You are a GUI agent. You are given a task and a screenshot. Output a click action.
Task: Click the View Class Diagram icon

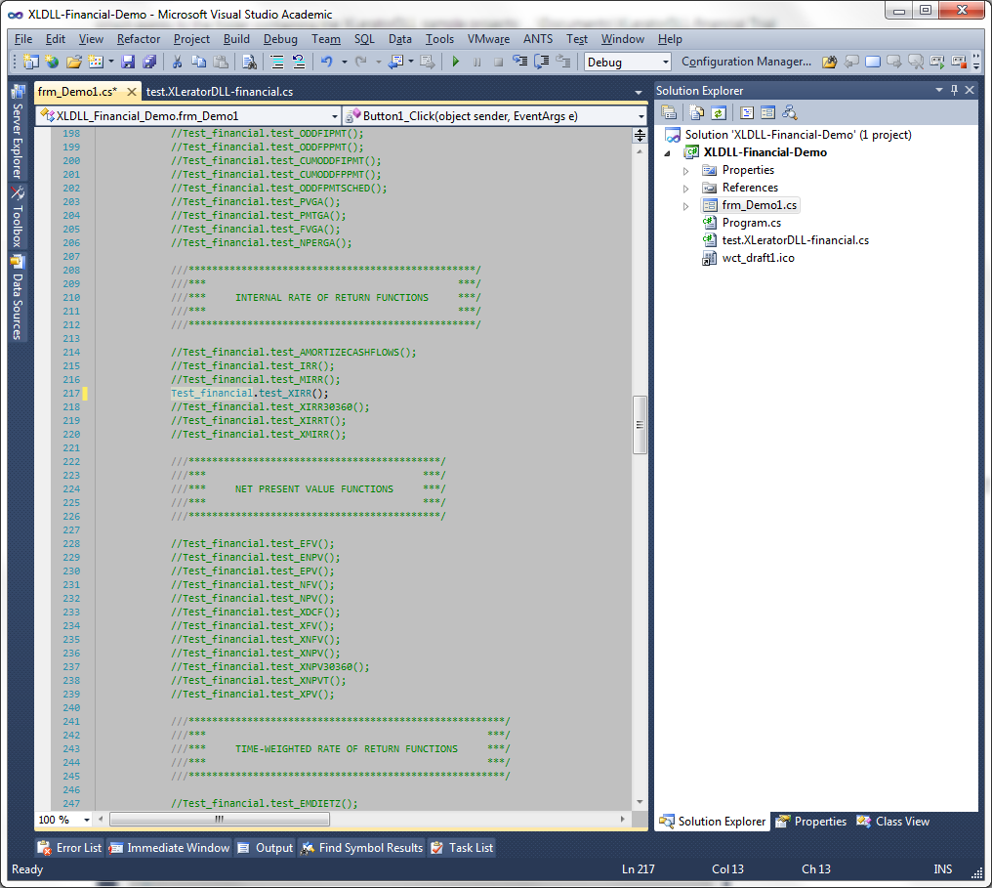[790, 113]
